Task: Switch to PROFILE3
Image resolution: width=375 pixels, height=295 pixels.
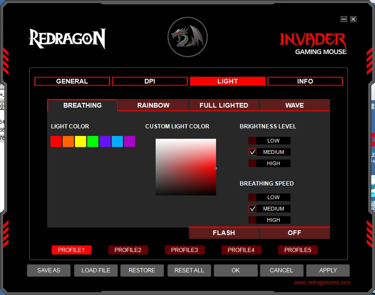Action: click(184, 250)
